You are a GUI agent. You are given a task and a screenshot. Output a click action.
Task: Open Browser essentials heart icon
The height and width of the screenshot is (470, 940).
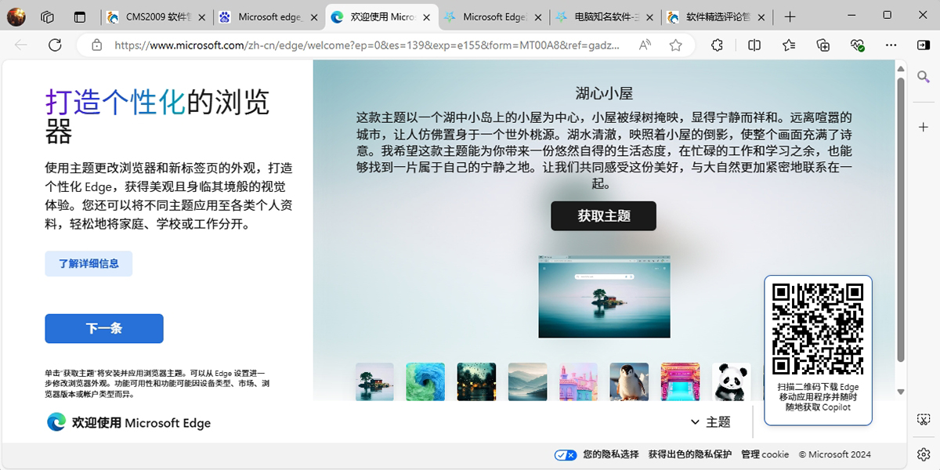coord(858,45)
